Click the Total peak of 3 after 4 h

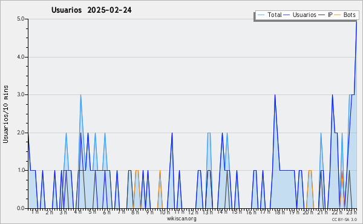(x=80, y=95)
